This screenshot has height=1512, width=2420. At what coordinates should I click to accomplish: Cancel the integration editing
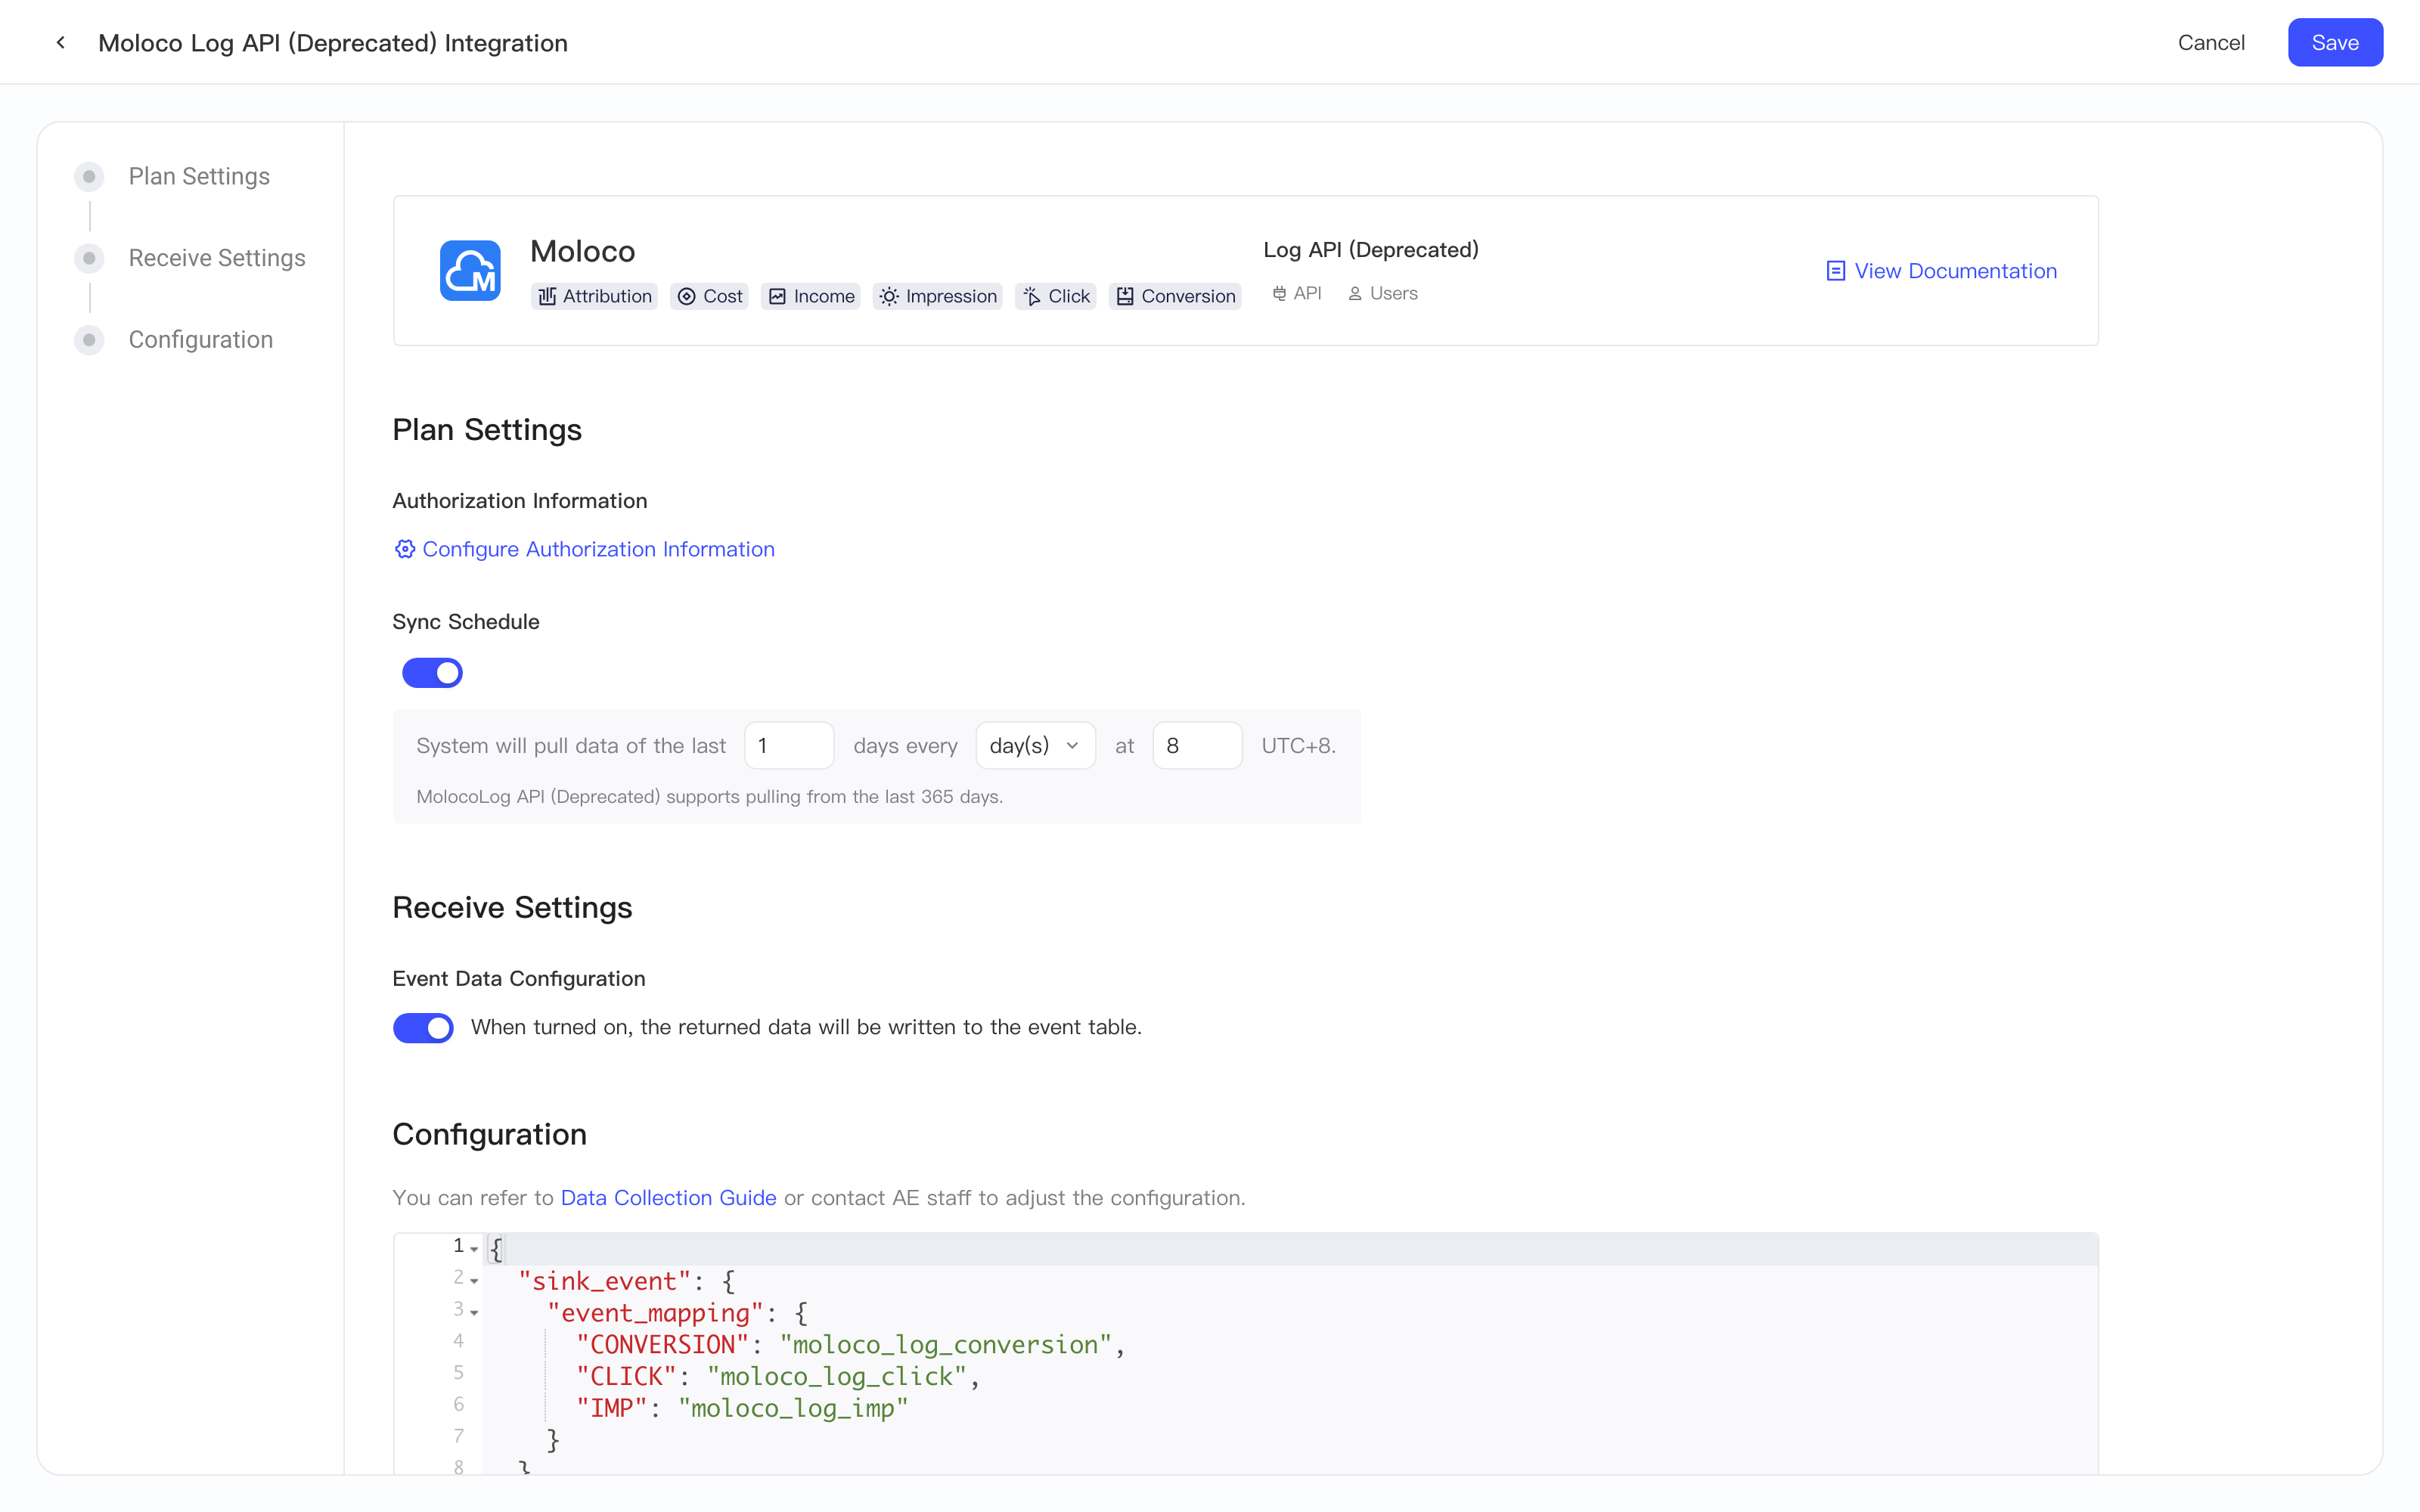pyautogui.click(x=2211, y=42)
